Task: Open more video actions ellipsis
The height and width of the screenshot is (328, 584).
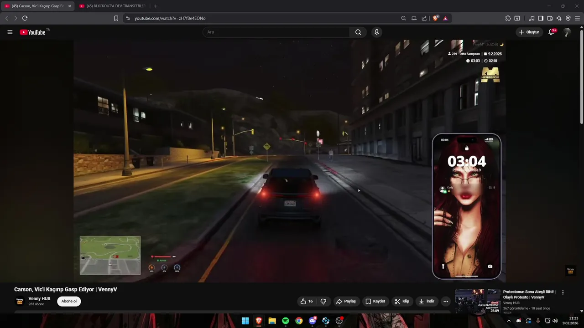Action: 446,301
